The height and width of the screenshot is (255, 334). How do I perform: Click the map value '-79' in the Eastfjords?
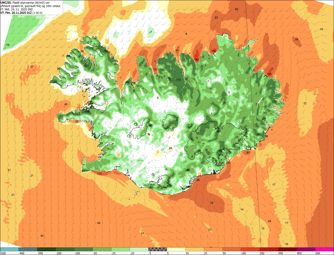(275, 102)
